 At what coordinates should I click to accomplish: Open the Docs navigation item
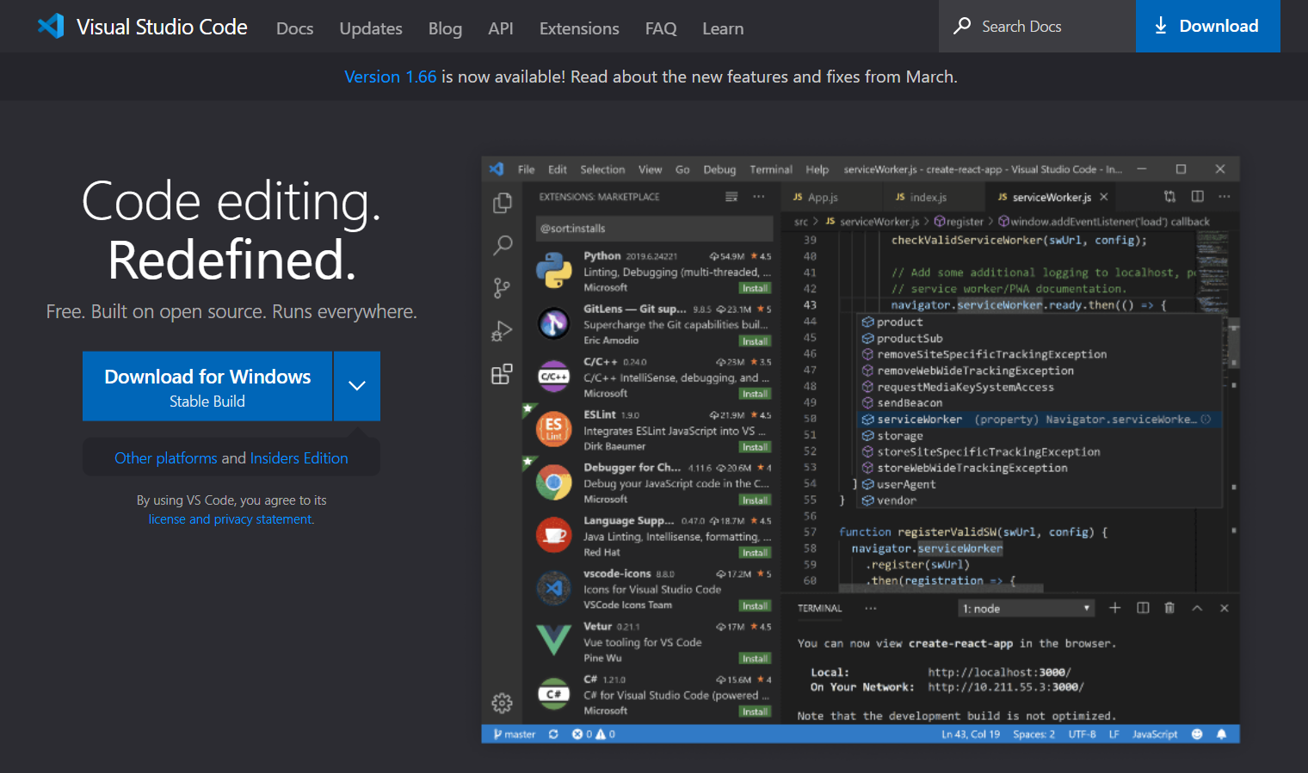point(294,28)
